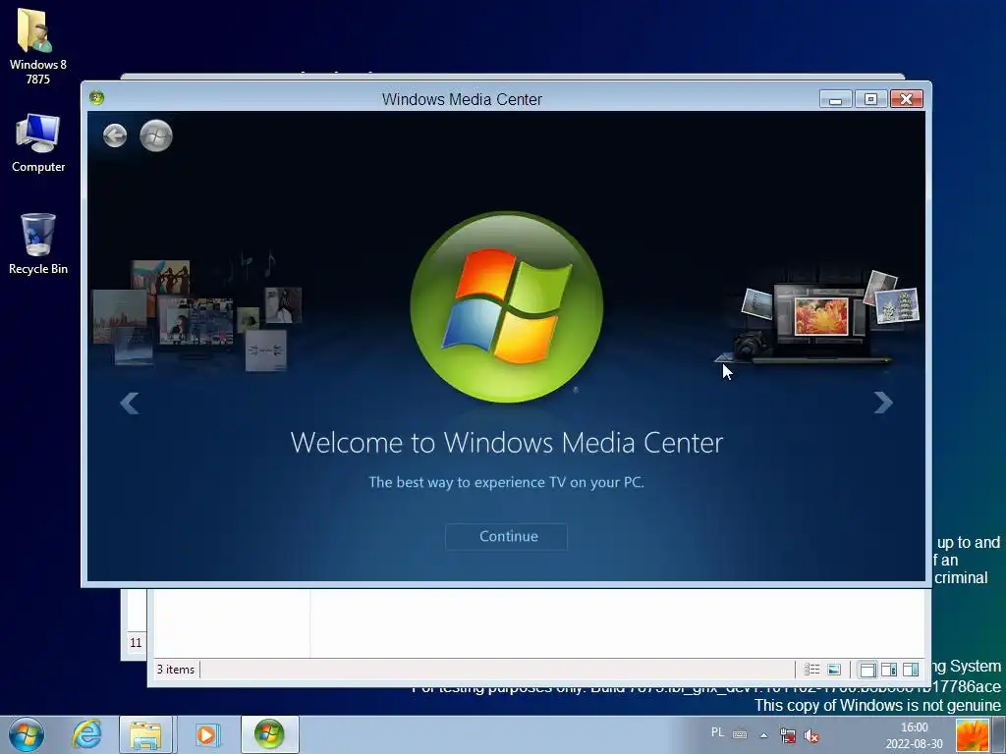
Task: Switch Explorer window to details view
Action: [x=811, y=670]
